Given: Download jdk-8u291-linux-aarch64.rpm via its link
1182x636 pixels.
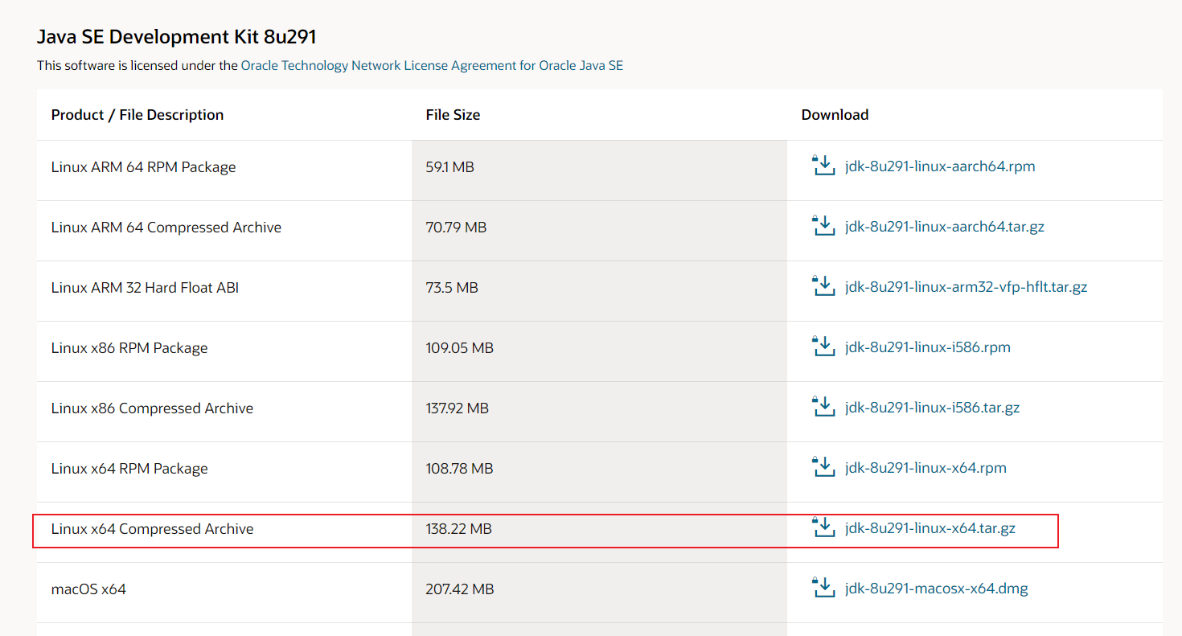Looking at the screenshot, I should (x=938, y=166).
